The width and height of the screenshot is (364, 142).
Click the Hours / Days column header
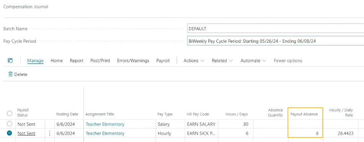[x=237, y=114]
